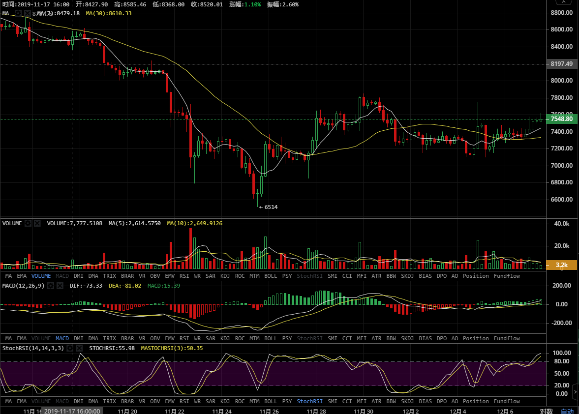
Task: Close the StochRSI indicator panel
Action: pyautogui.click(x=79, y=348)
